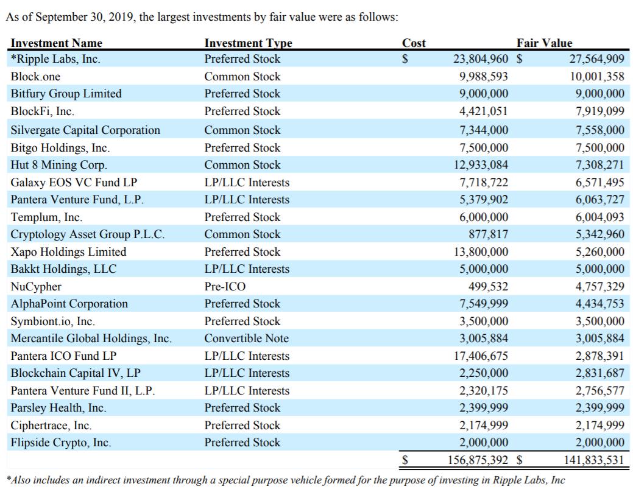Click BlockFi cost value 4,421,051

[x=483, y=111]
